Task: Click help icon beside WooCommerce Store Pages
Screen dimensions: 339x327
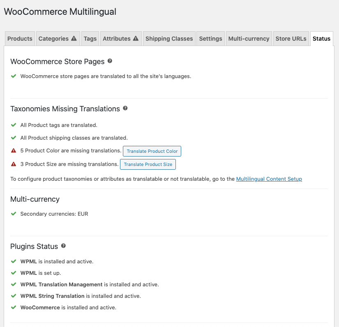Action: pyautogui.click(x=110, y=61)
